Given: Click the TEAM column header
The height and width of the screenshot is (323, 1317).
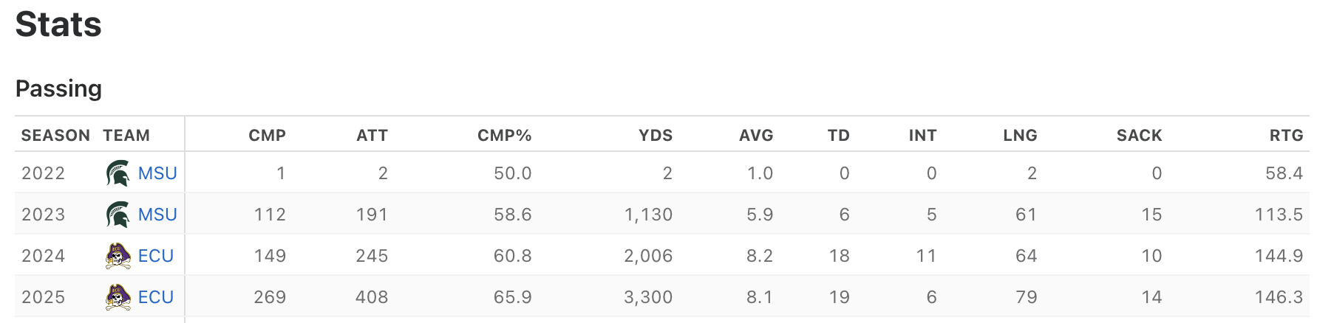Looking at the screenshot, I should tap(126, 136).
